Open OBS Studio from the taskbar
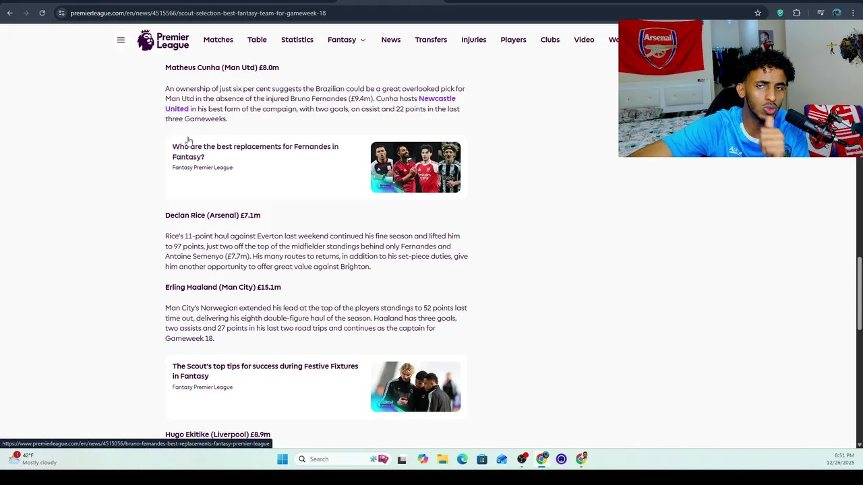Screen dimensions: 863x485 pyautogui.click(x=522, y=459)
